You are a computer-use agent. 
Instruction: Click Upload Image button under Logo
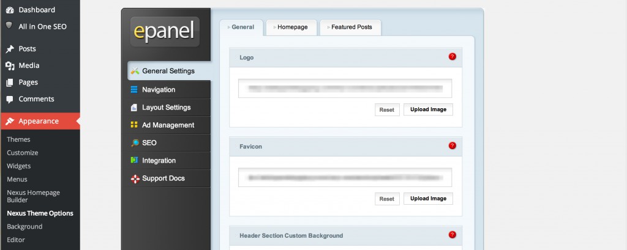428,109
